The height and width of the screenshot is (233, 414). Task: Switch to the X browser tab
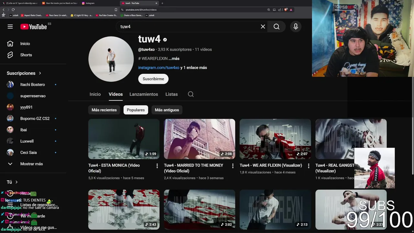[x=20, y=3]
